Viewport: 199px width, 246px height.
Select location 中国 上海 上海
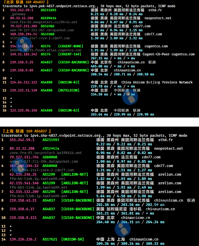coord(111,239)
